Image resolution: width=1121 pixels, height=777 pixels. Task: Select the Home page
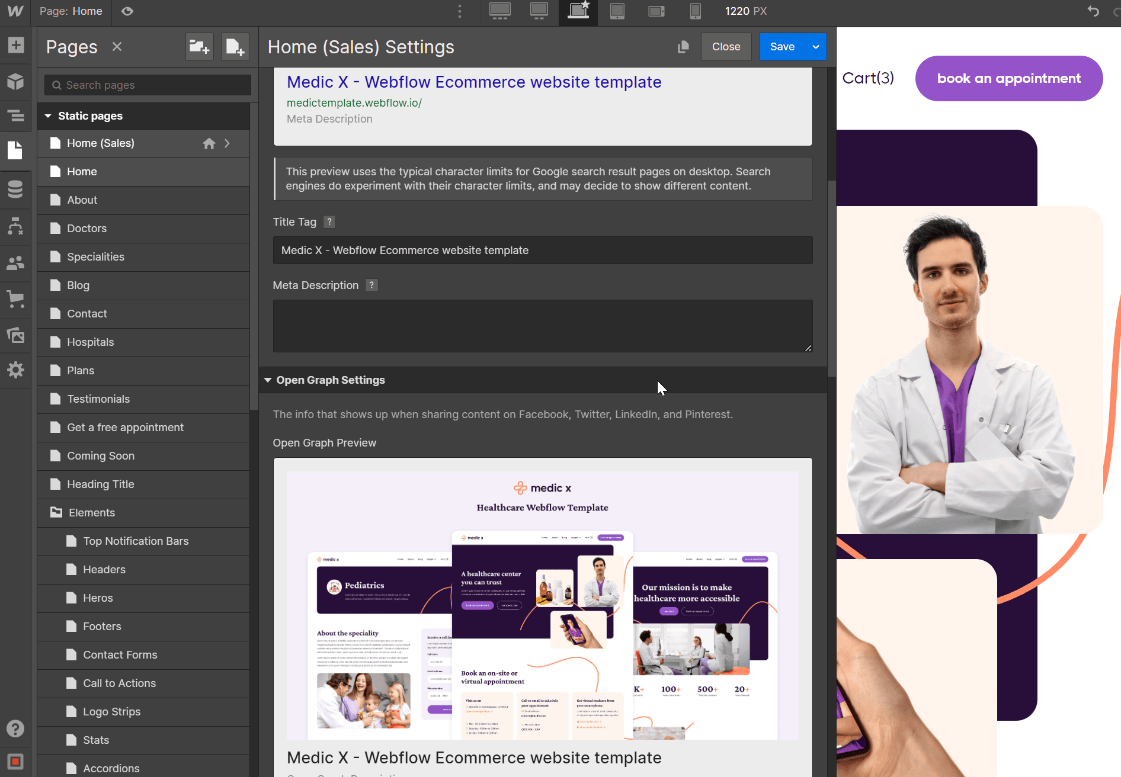(143, 172)
